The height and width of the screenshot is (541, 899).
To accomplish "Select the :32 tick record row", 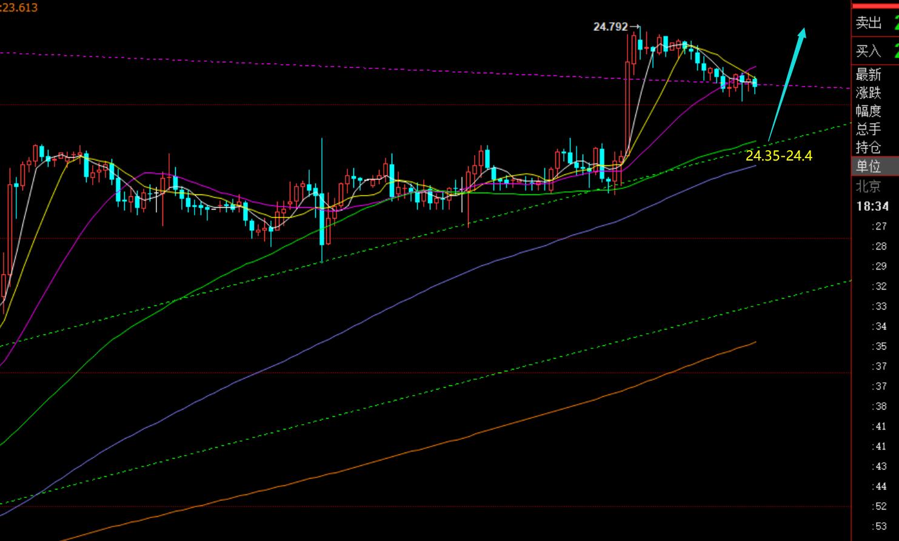I will tap(879, 286).
